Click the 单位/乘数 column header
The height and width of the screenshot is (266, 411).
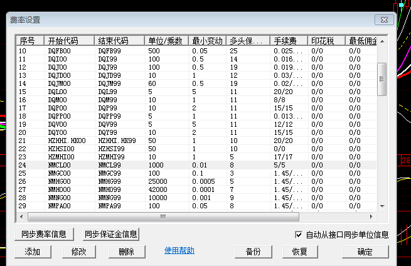point(166,41)
